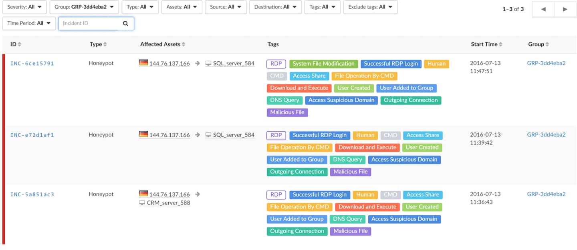Image resolution: width=577 pixels, height=250 pixels.
Task: Click the search magnifier icon
Action: pyautogui.click(x=125, y=24)
